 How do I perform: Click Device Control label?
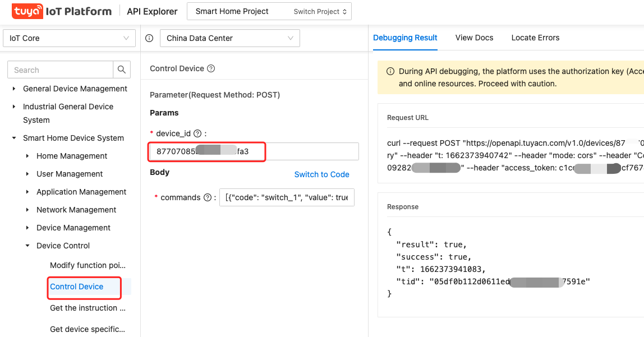tap(63, 246)
